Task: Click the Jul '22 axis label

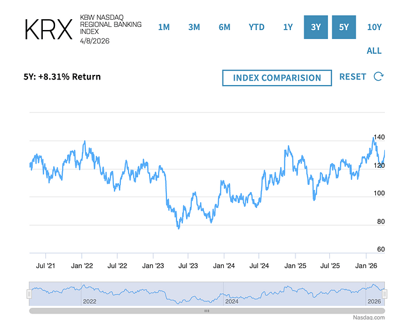Action: coord(117,266)
